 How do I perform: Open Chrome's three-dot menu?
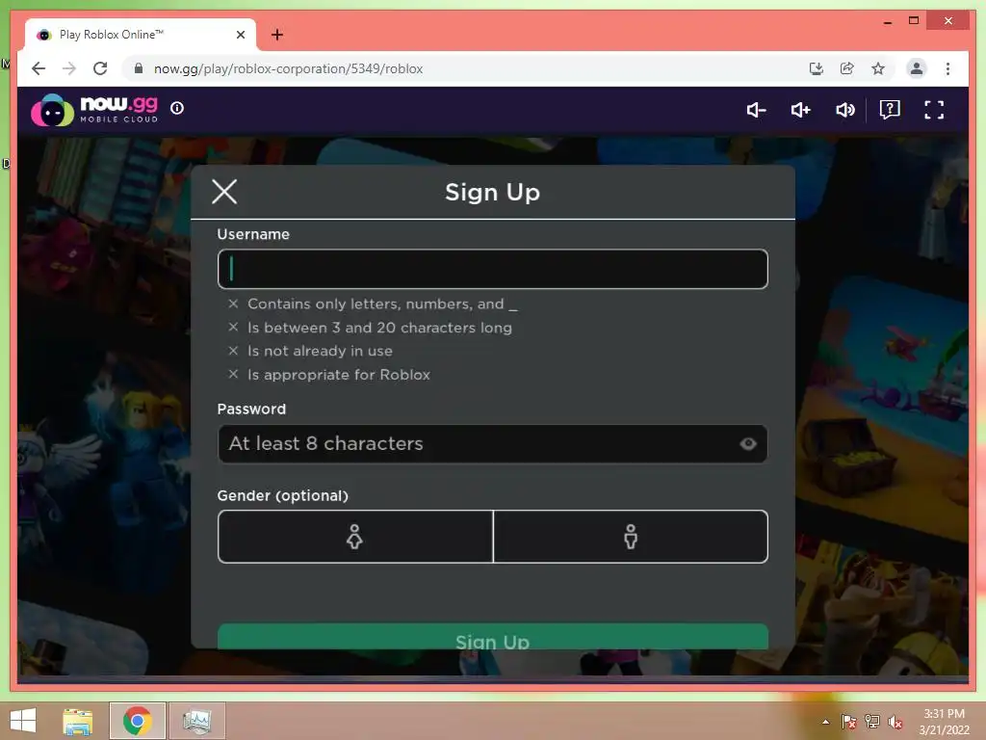tap(947, 68)
